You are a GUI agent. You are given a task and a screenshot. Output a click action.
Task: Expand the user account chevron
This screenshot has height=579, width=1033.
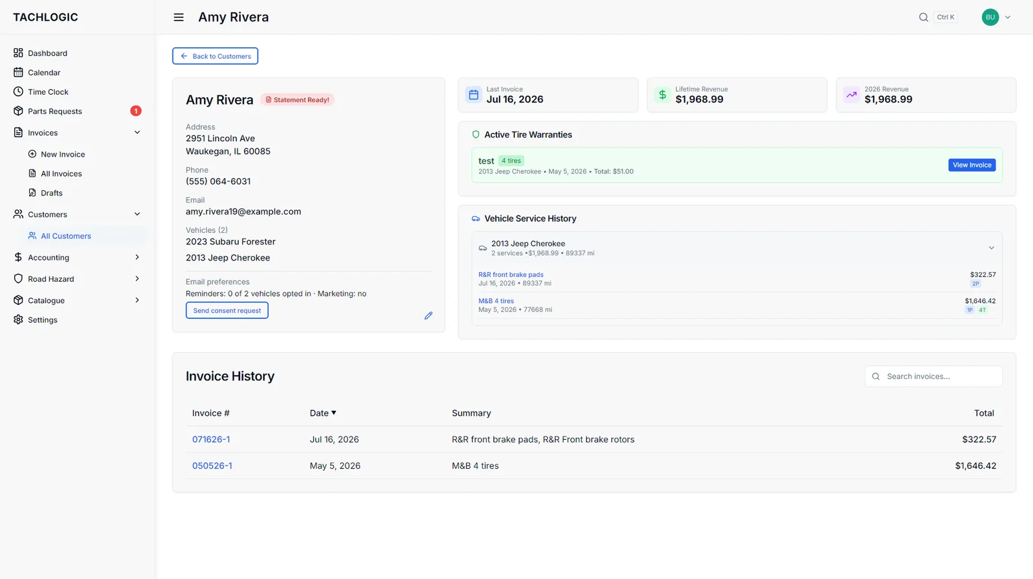click(x=1008, y=17)
